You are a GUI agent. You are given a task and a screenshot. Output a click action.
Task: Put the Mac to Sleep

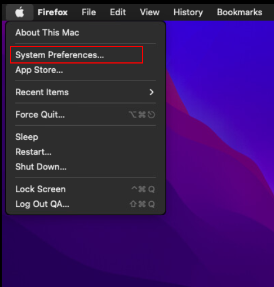coord(26,137)
